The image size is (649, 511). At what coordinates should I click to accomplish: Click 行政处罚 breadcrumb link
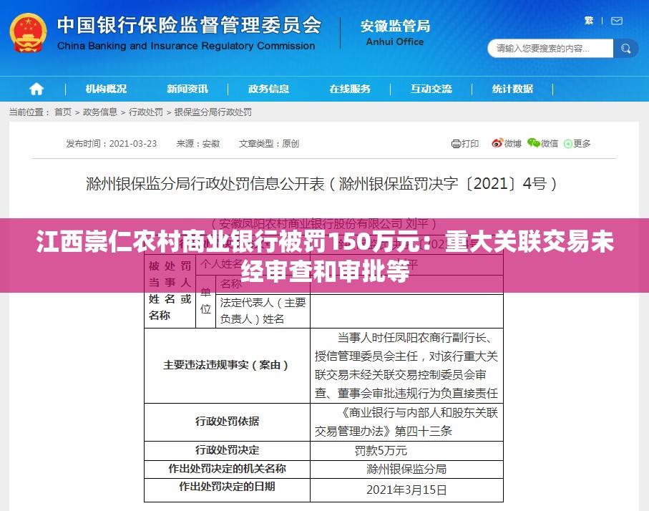pyautogui.click(x=146, y=112)
